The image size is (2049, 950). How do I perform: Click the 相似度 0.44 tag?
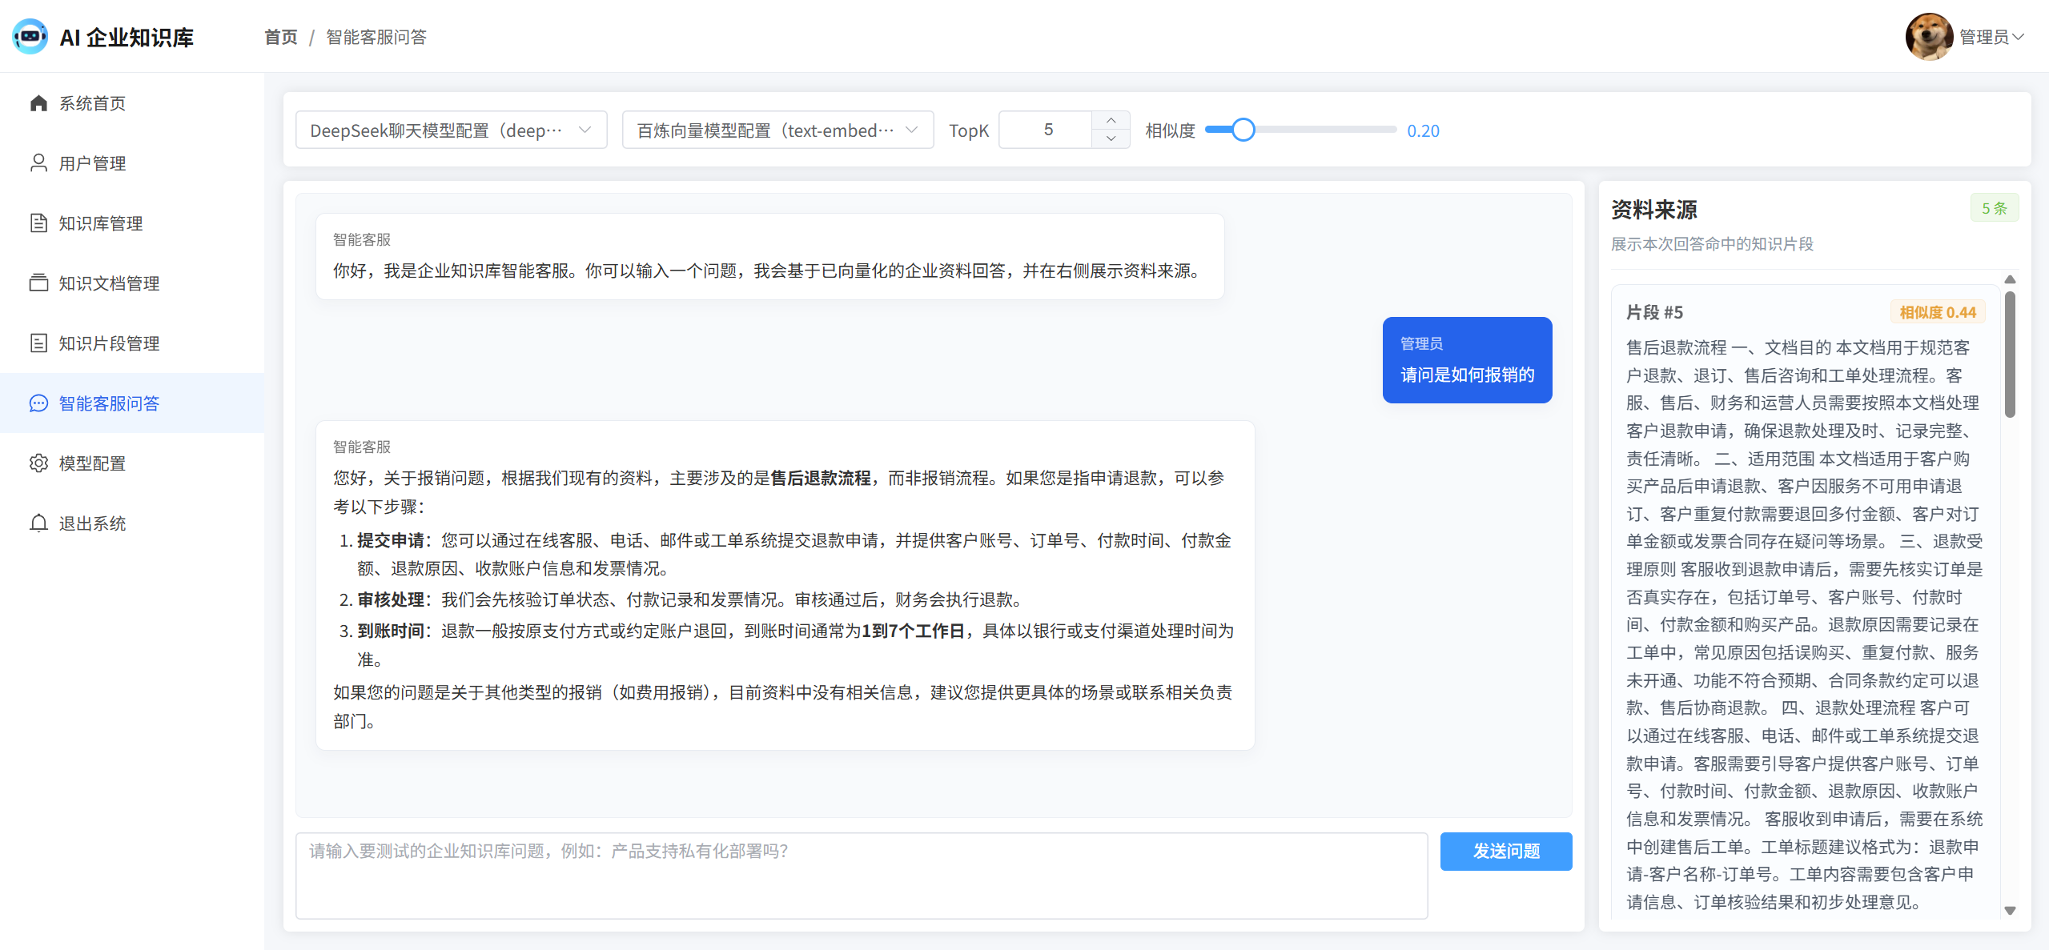click(x=1938, y=312)
